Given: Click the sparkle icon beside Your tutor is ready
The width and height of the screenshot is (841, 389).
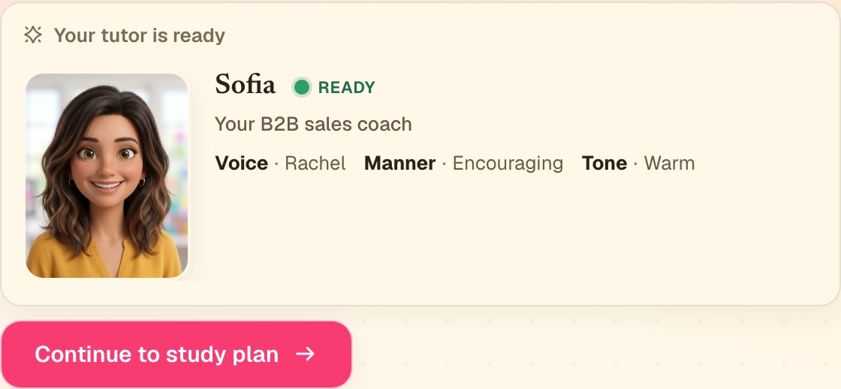Looking at the screenshot, I should pos(33,35).
